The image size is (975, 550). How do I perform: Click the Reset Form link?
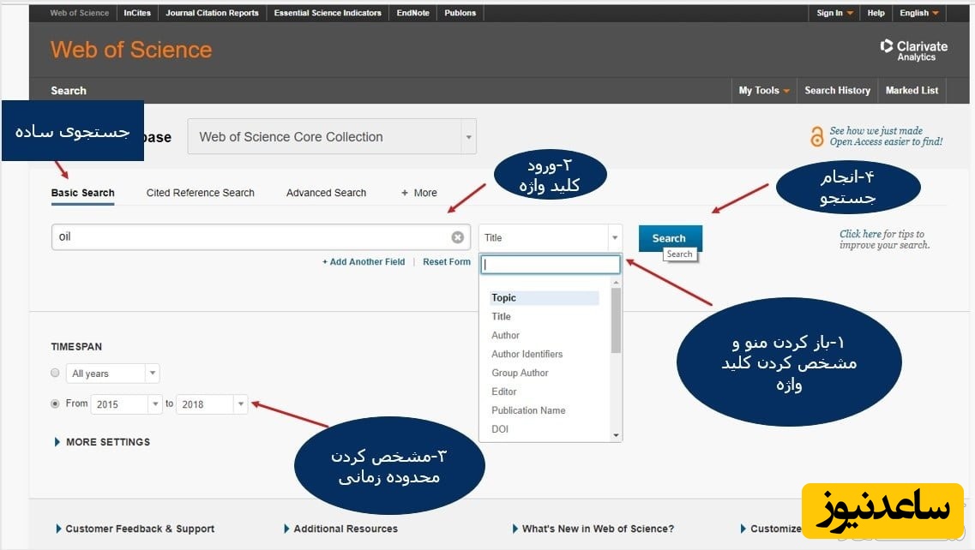point(446,262)
